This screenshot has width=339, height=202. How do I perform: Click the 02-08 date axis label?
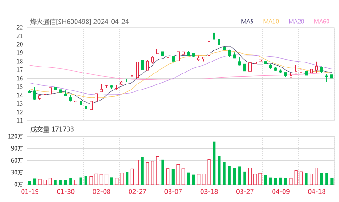click(x=101, y=191)
